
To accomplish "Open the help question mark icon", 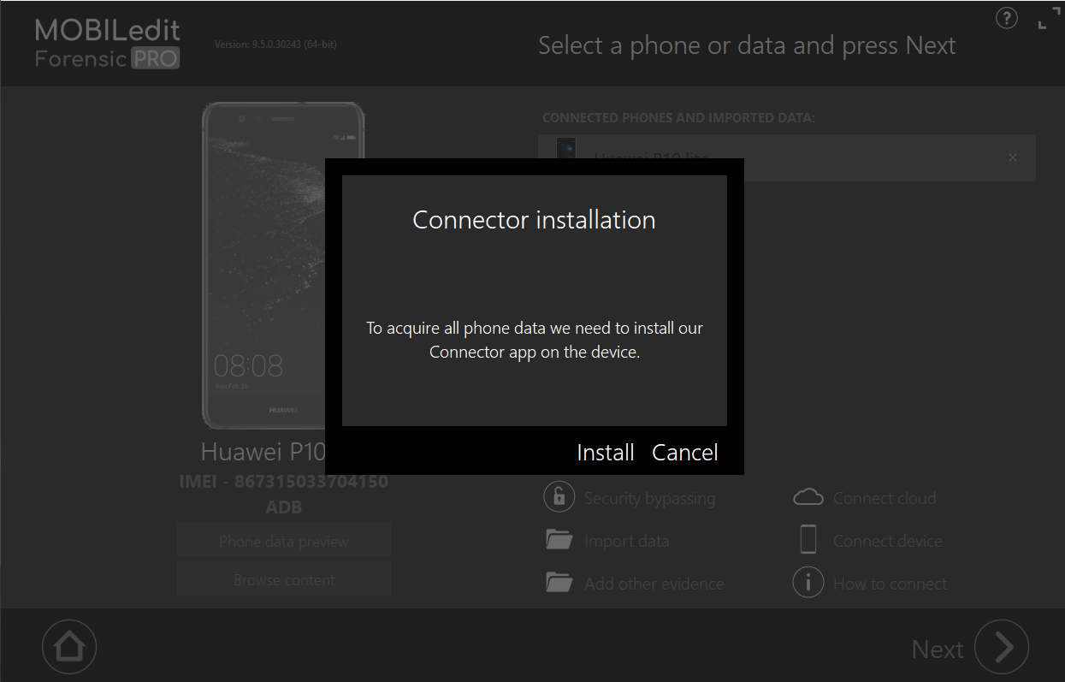I will [x=1007, y=18].
